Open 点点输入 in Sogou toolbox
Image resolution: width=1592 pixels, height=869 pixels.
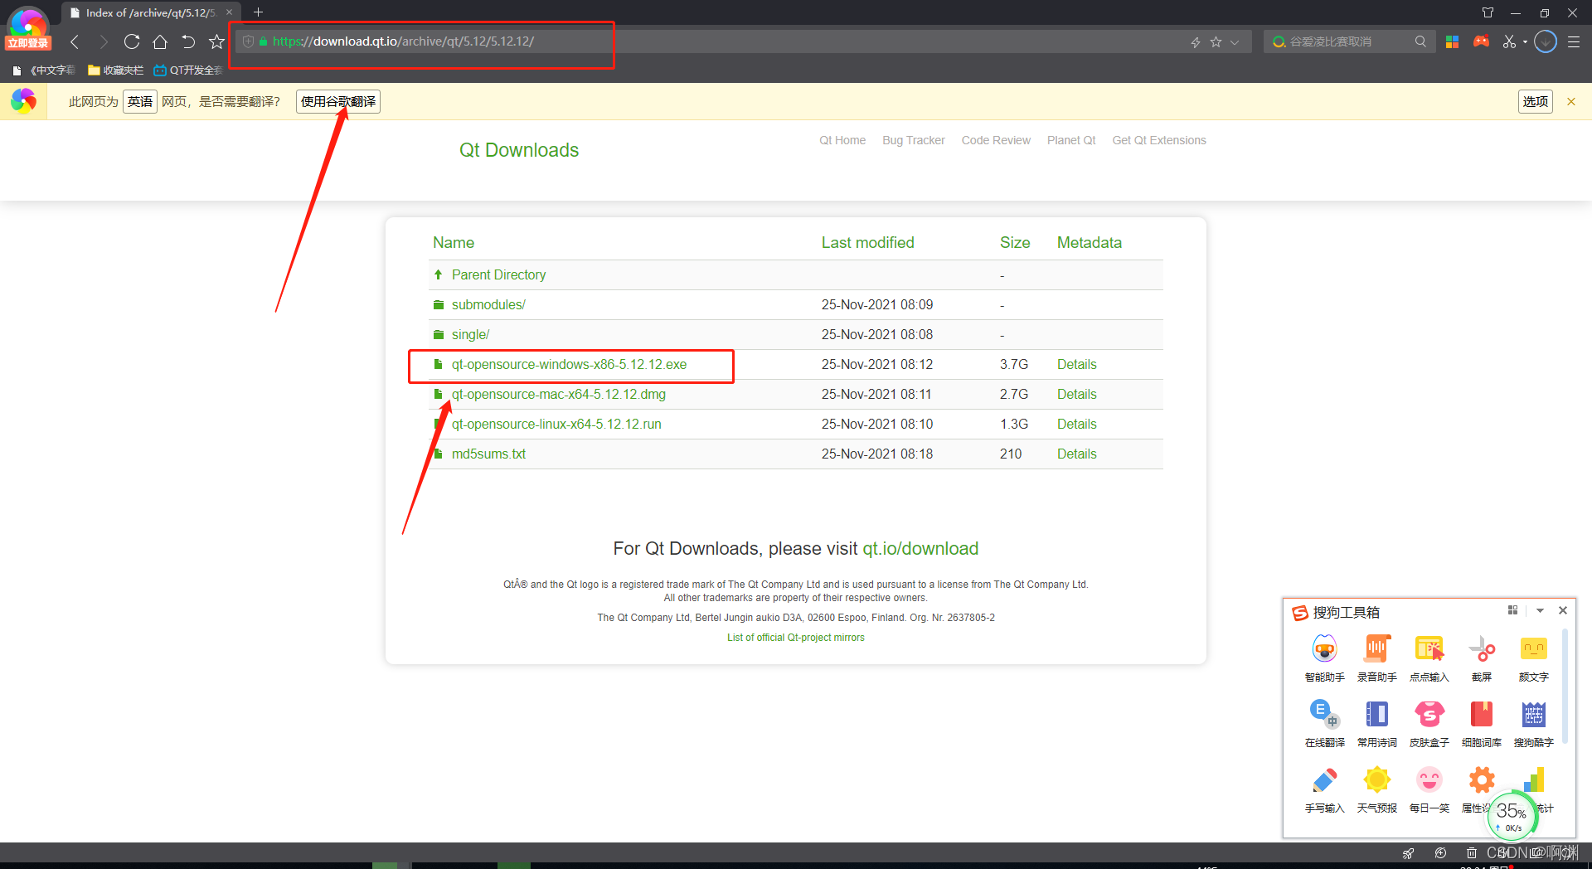(x=1429, y=658)
